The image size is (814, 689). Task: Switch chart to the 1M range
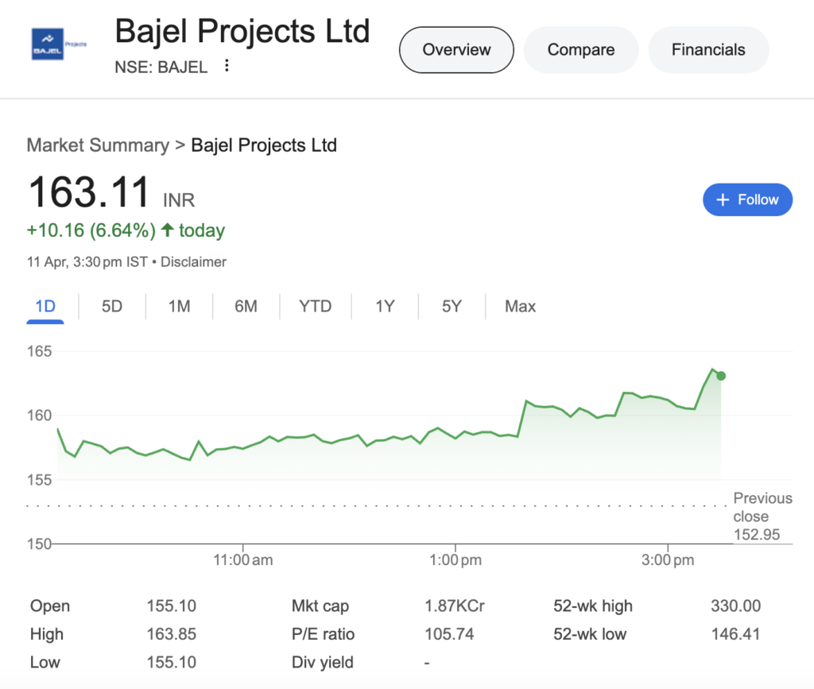point(179,306)
